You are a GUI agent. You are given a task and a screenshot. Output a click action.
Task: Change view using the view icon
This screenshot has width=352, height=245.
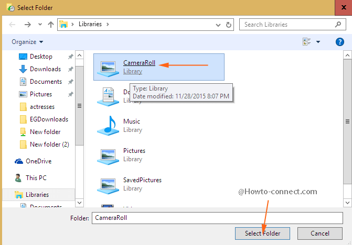[307, 42]
